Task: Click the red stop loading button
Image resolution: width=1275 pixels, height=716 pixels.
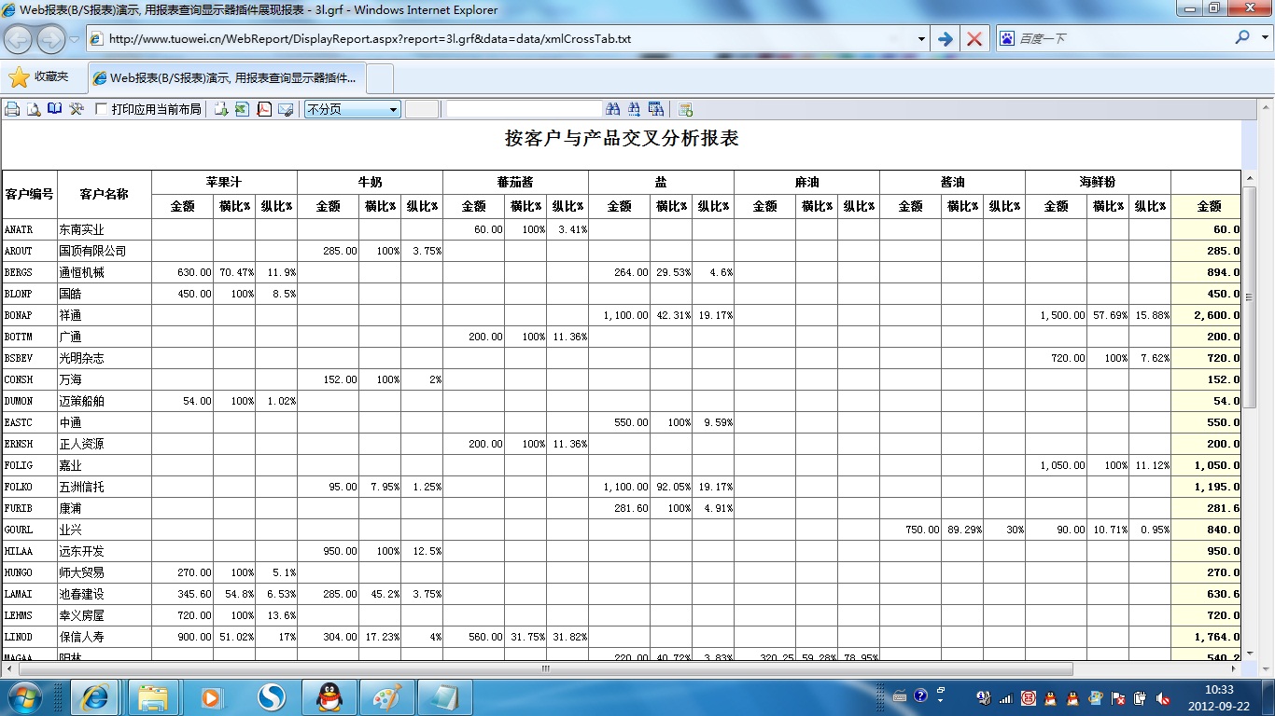Action: pyautogui.click(x=974, y=39)
